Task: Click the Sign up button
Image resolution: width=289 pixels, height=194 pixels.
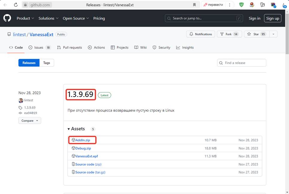Action: click(x=273, y=18)
